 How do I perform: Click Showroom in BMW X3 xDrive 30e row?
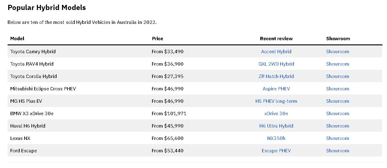point(337,113)
